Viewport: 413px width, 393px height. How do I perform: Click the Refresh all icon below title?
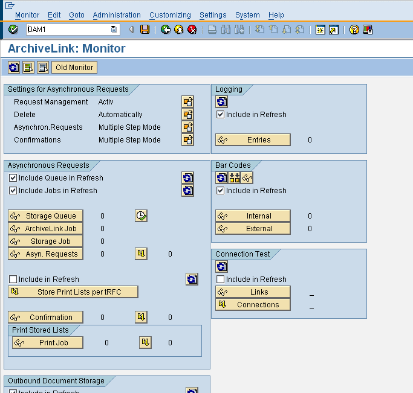(x=14, y=67)
